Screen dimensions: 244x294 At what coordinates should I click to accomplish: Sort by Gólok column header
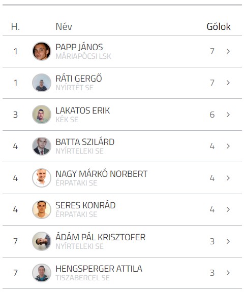tap(219, 27)
